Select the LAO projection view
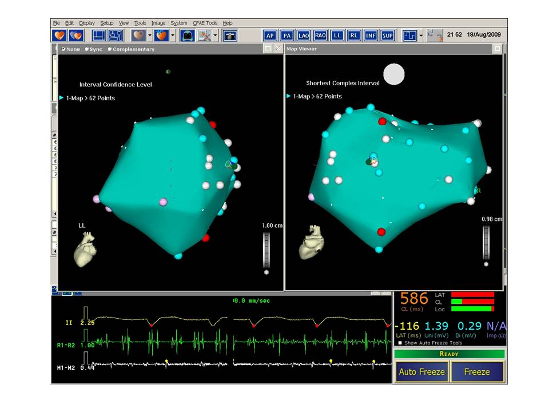 (x=304, y=35)
